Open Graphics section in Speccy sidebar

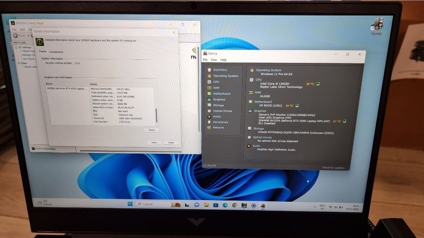coord(219,99)
